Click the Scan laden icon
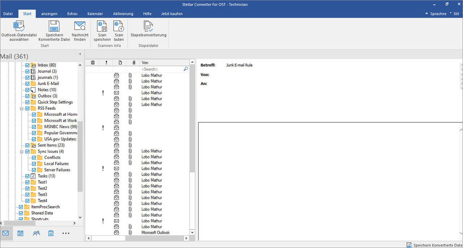This screenshot has height=248, width=463. pos(119,26)
